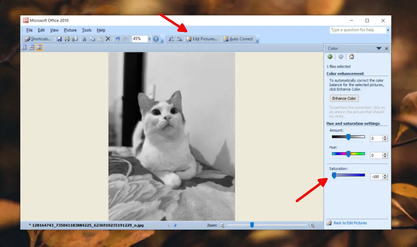Switch to Thumbnail view icon
The height and width of the screenshot is (247, 417).
pyautogui.click(x=24, y=48)
